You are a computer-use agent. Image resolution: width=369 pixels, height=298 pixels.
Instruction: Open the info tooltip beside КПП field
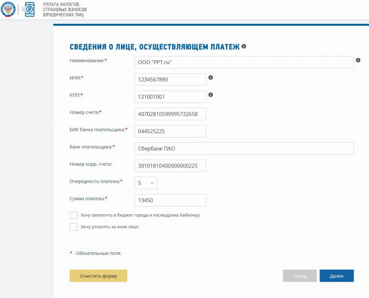coord(210,95)
